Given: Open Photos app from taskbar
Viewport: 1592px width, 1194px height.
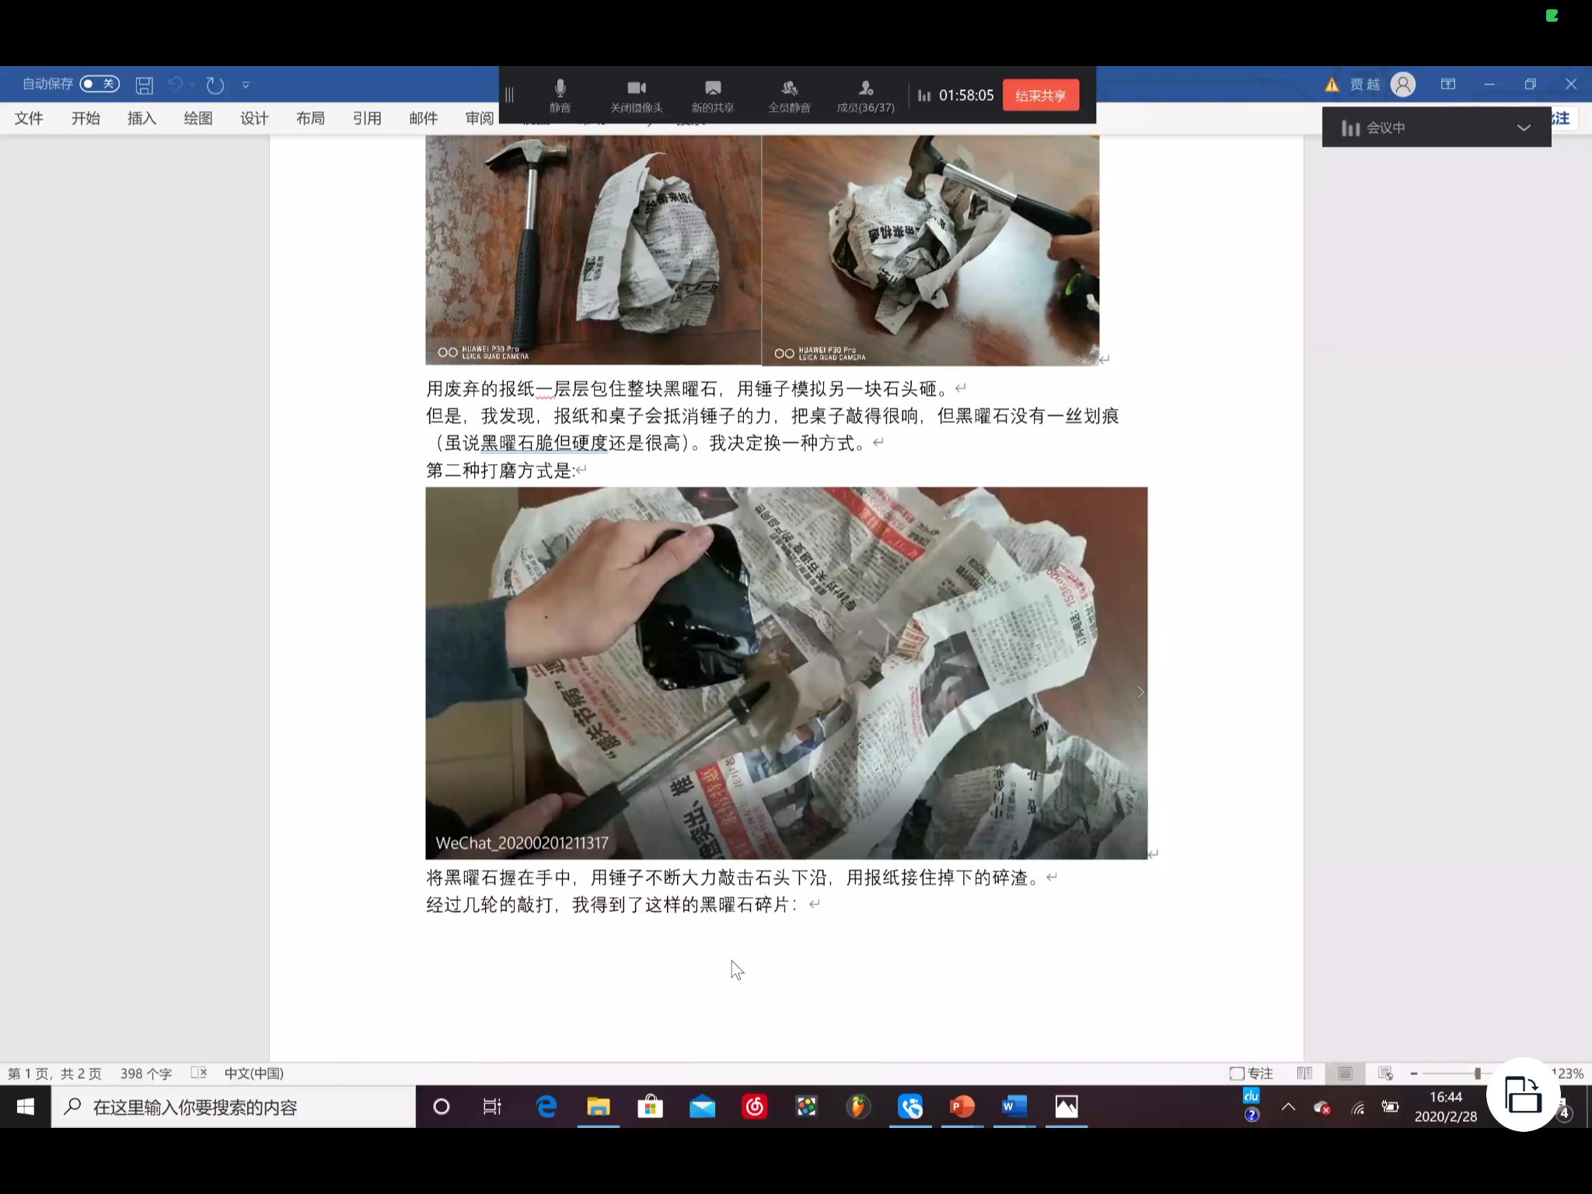Looking at the screenshot, I should pyautogui.click(x=1067, y=1107).
